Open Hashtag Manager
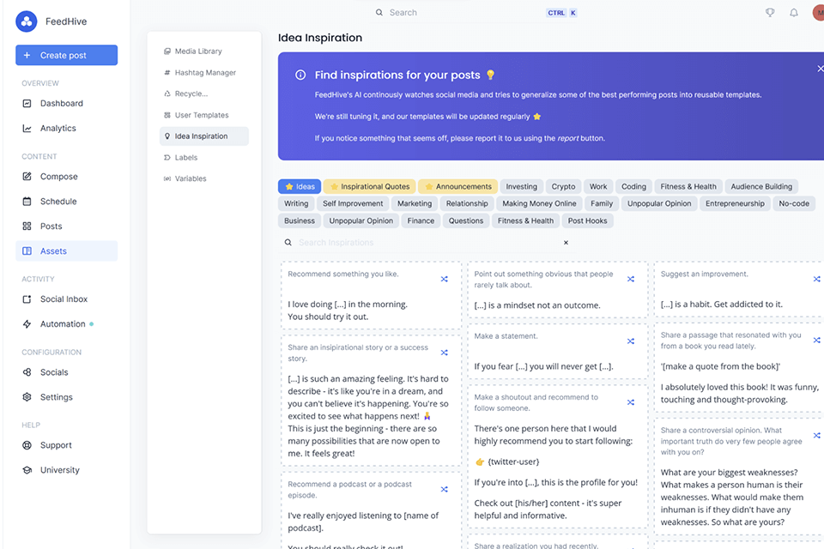Viewport: 824px width, 549px height. click(205, 73)
